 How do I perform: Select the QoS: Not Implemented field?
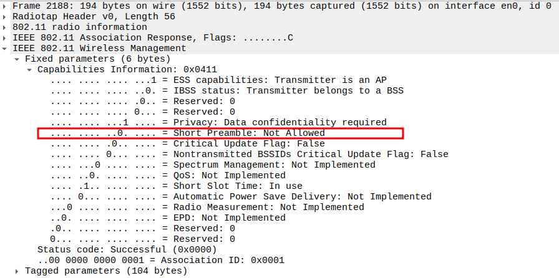point(229,176)
